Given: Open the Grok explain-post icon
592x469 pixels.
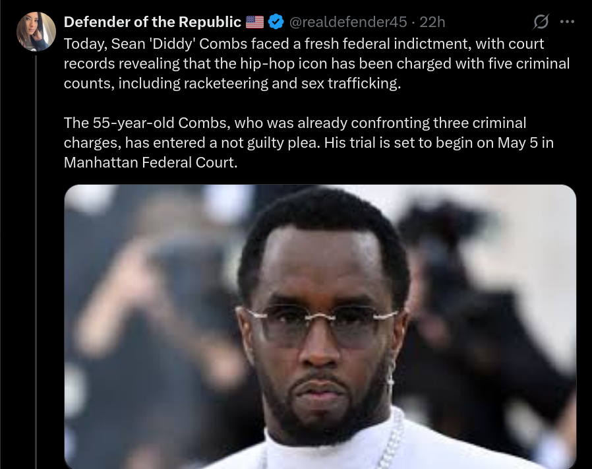Looking at the screenshot, I should coord(541,22).
